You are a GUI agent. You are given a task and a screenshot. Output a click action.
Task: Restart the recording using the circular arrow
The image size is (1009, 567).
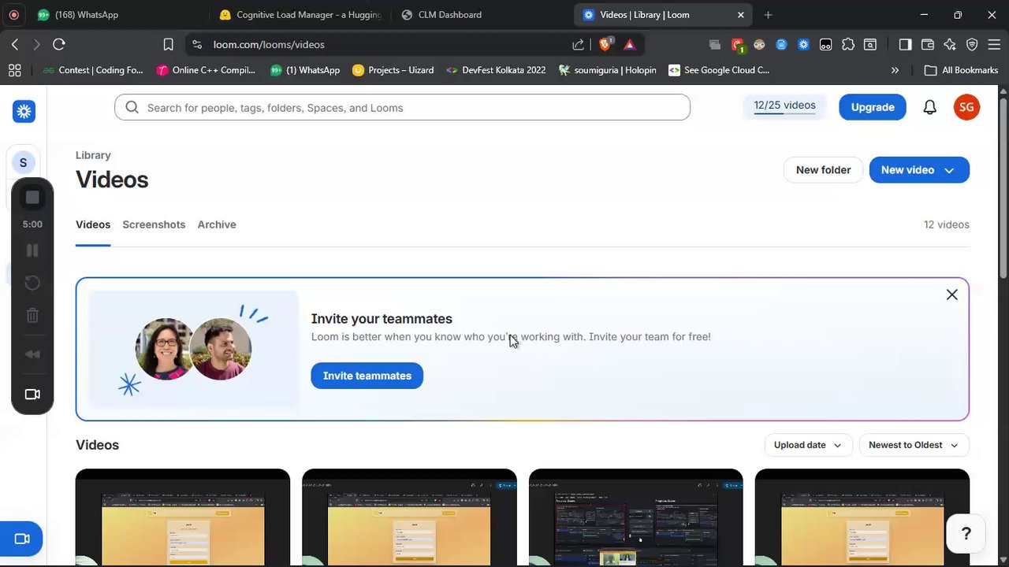32,283
